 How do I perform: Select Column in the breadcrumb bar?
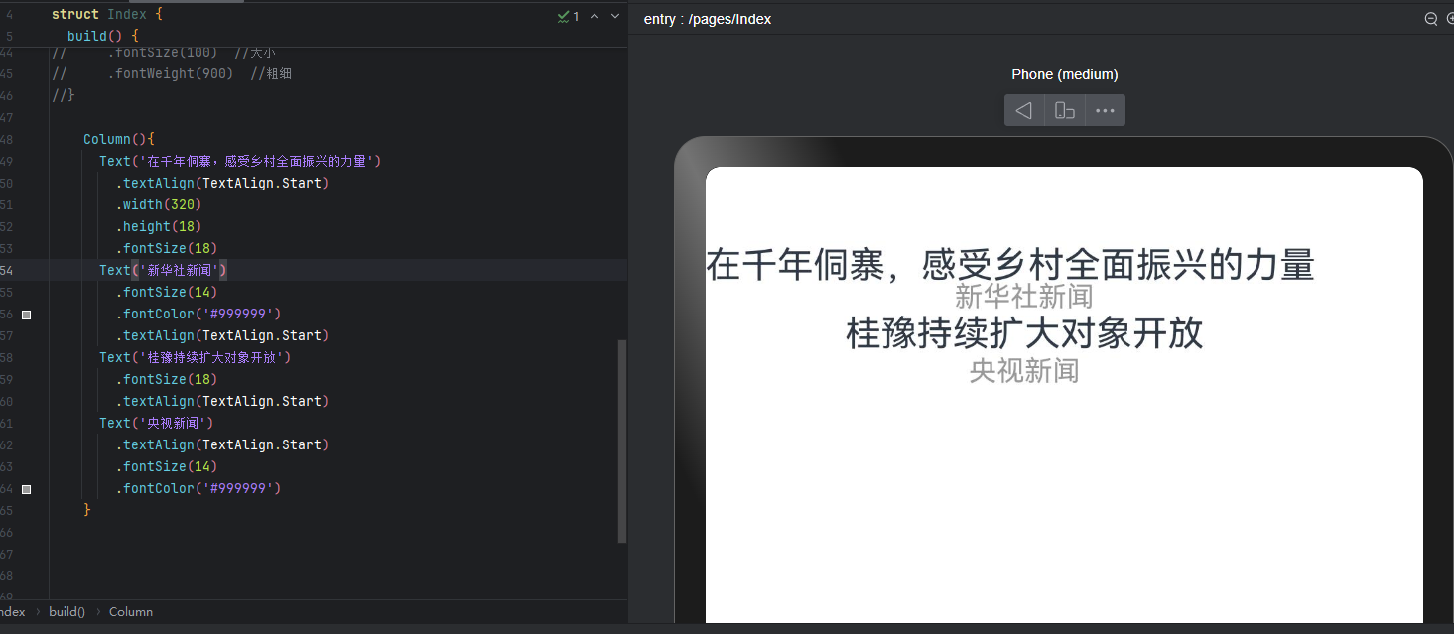(x=131, y=612)
